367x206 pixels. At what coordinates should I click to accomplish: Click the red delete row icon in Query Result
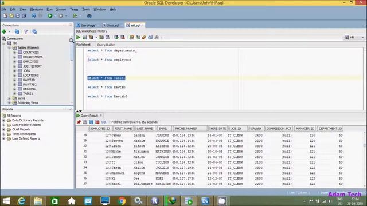(x=97, y=122)
